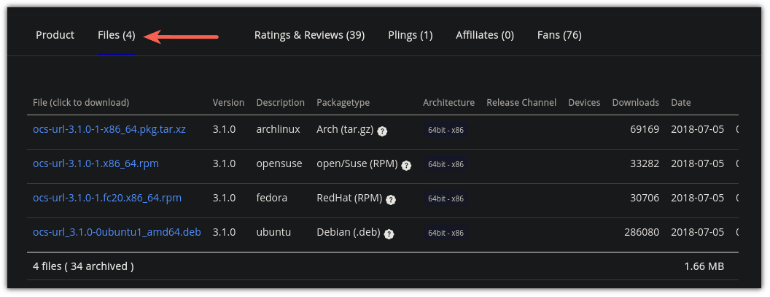This screenshot has height=297, width=770.
Task: Click the '4 files ( 34 archived )' summary text
Action: (83, 266)
